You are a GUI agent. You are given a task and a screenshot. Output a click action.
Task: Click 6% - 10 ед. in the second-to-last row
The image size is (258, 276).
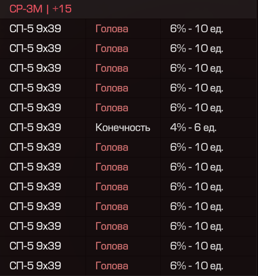pyautogui.click(x=196, y=246)
